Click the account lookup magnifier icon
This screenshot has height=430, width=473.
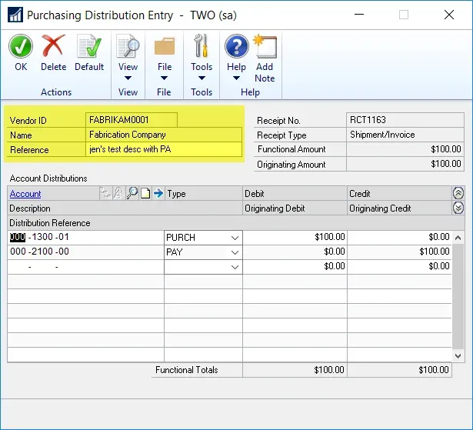point(132,194)
